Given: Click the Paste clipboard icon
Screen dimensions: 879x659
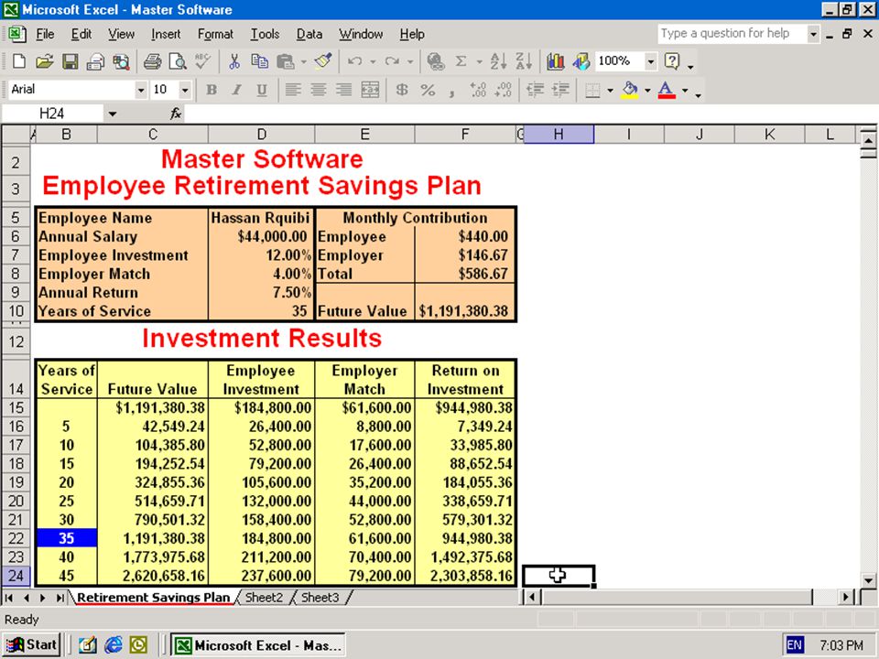Looking at the screenshot, I should click(x=286, y=61).
